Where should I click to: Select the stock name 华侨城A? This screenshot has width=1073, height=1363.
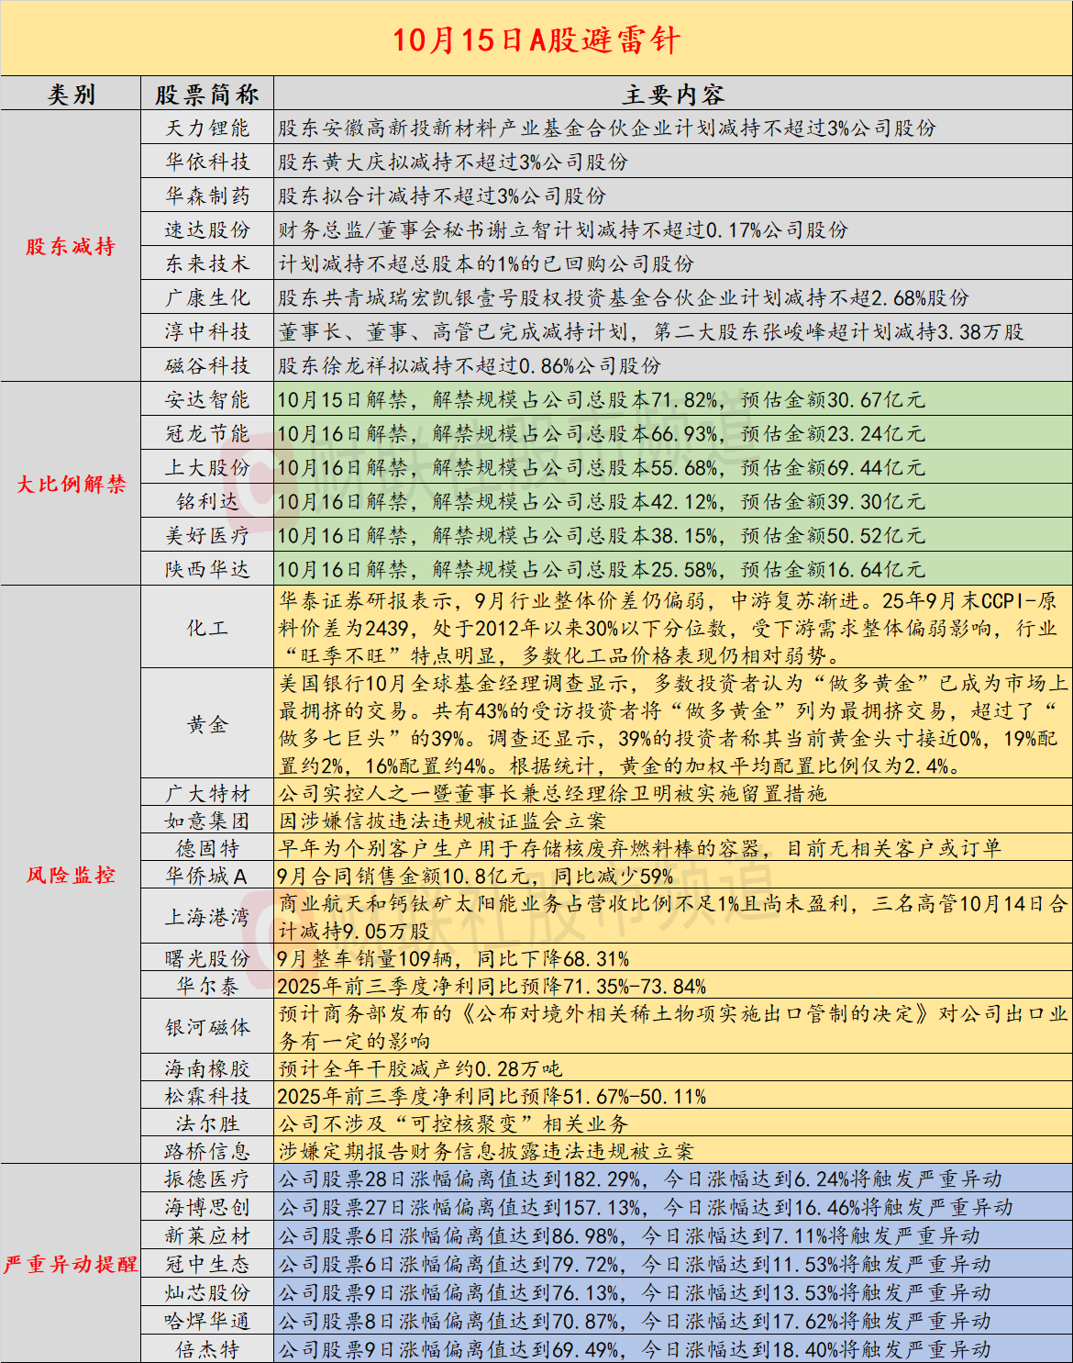[207, 876]
